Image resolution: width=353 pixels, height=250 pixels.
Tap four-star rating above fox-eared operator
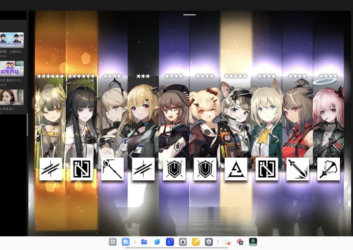(x=267, y=76)
